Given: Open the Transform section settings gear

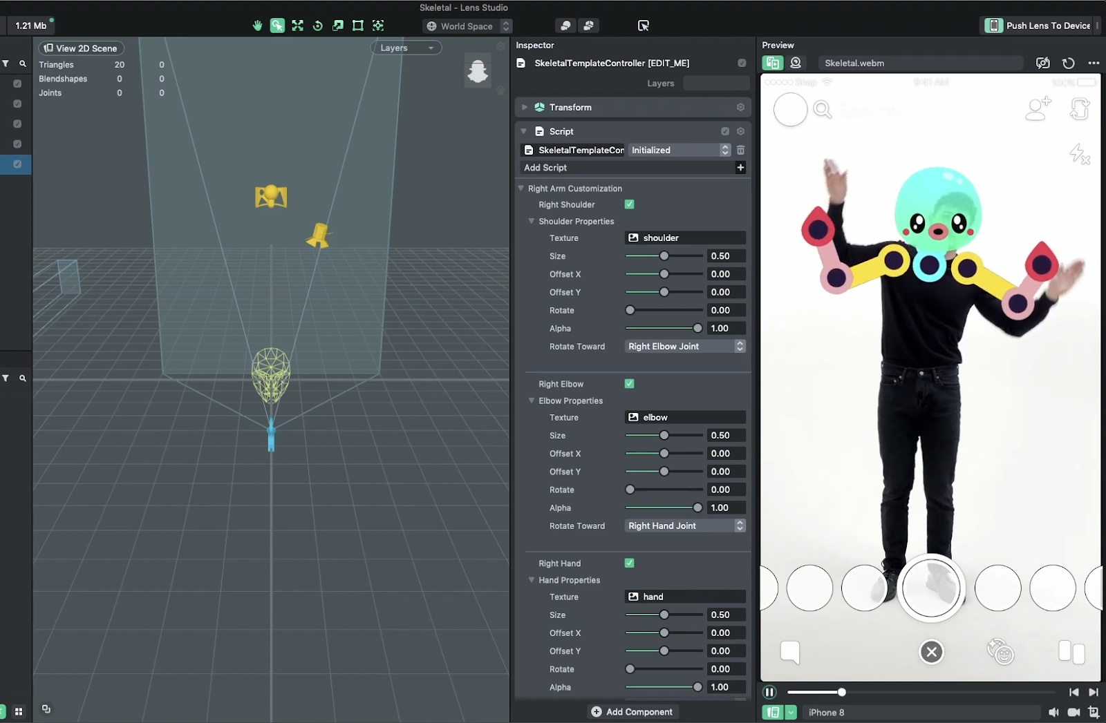Looking at the screenshot, I should click(x=741, y=107).
